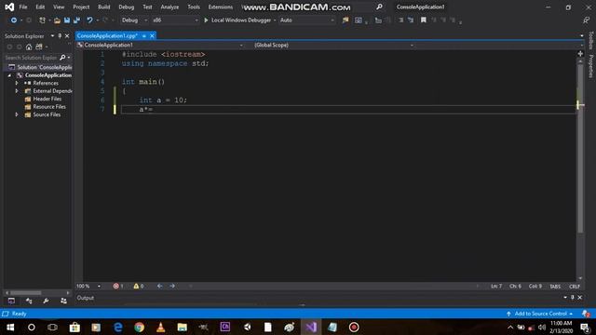Click Add to Source Control
The width and height of the screenshot is (596, 335).
point(540,314)
